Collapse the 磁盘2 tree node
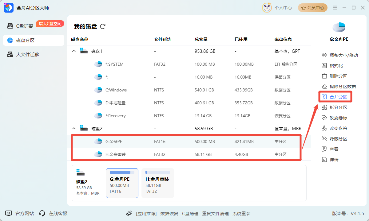This screenshot has height=221, width=369. pyautogui.click(x=74, y=128)
